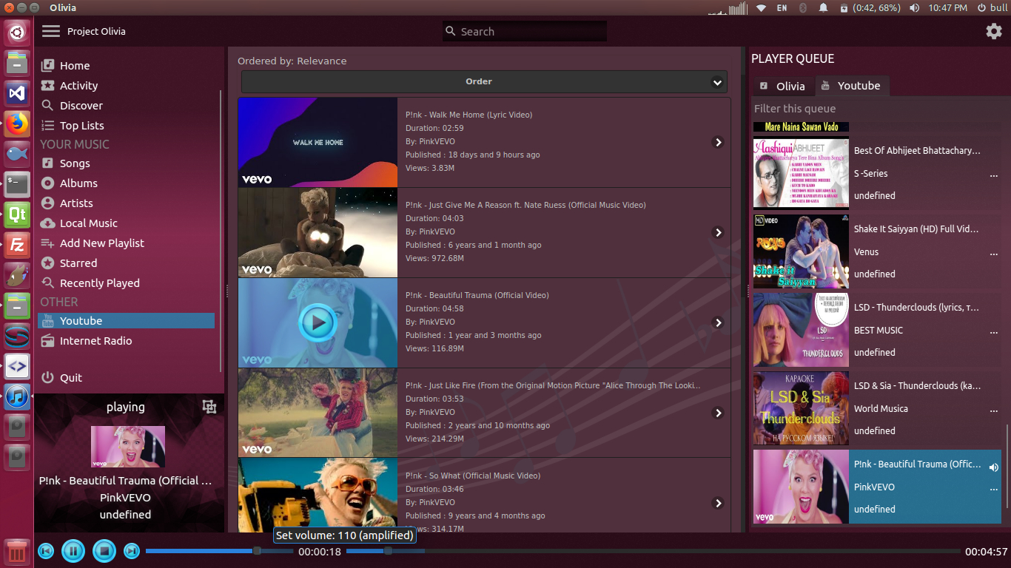
Task: Select Best Of Abhijeet Bhattachary in queue
Action: click(877, 173)
